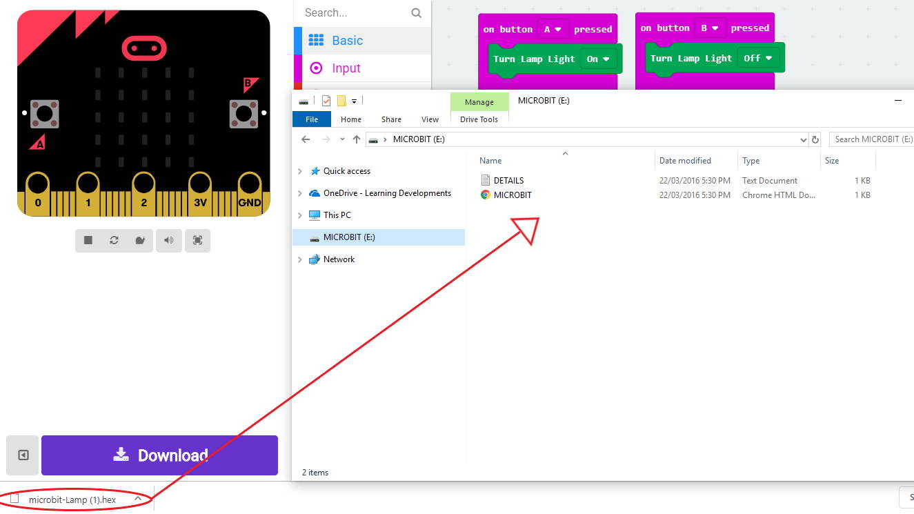Click the GND pin on the micro:bit
Screen dimensions: 914x514
pos(250,193)
